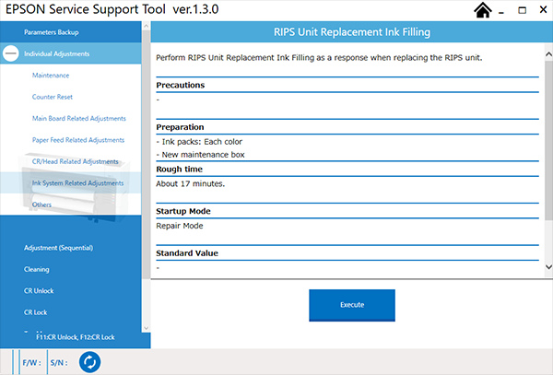Click EPSON Service Support Tool title text
This screenshot has width=553, height=375.
[112, 9]
